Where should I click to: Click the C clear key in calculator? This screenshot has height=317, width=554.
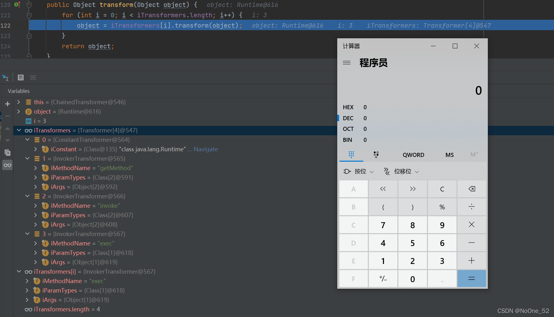tap(442, 189)
